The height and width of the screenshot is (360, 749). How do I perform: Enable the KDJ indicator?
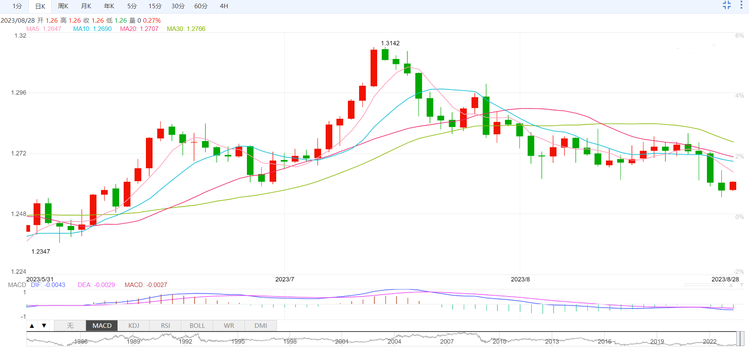pyautogui.click(x=134, y=326)
